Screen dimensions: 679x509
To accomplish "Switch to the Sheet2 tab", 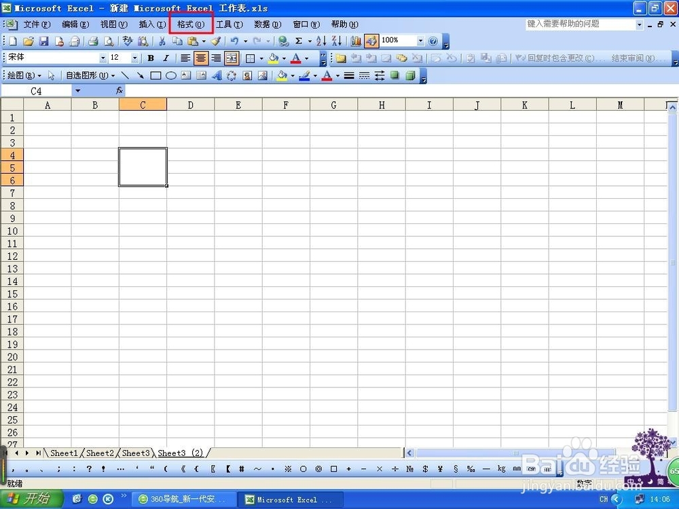I will click(100, 453).
